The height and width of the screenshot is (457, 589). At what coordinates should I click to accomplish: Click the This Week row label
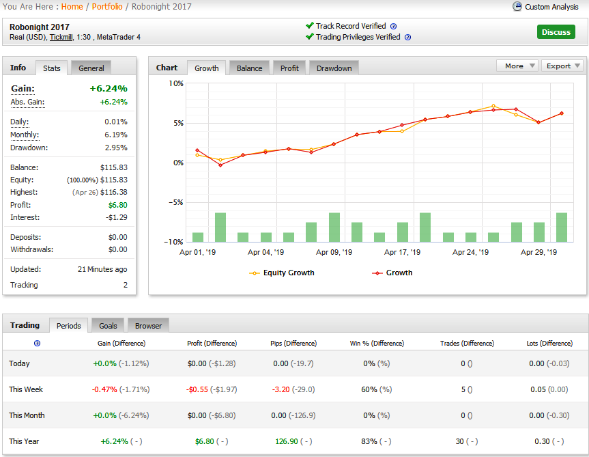point(26,389)
